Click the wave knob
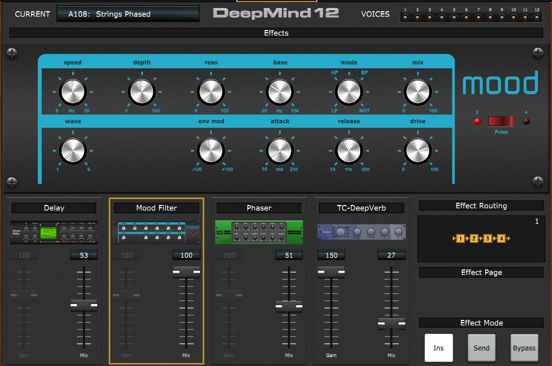 pos(73,151)
